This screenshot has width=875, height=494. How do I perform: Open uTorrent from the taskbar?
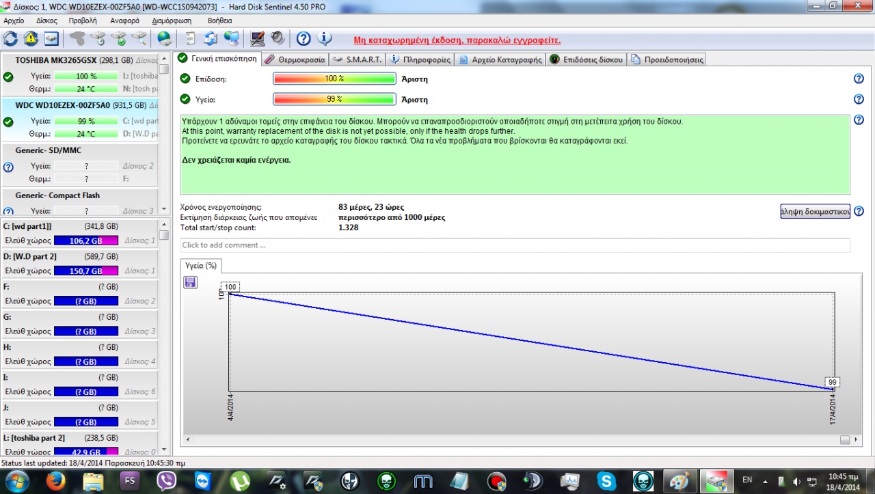click(240, 481)
